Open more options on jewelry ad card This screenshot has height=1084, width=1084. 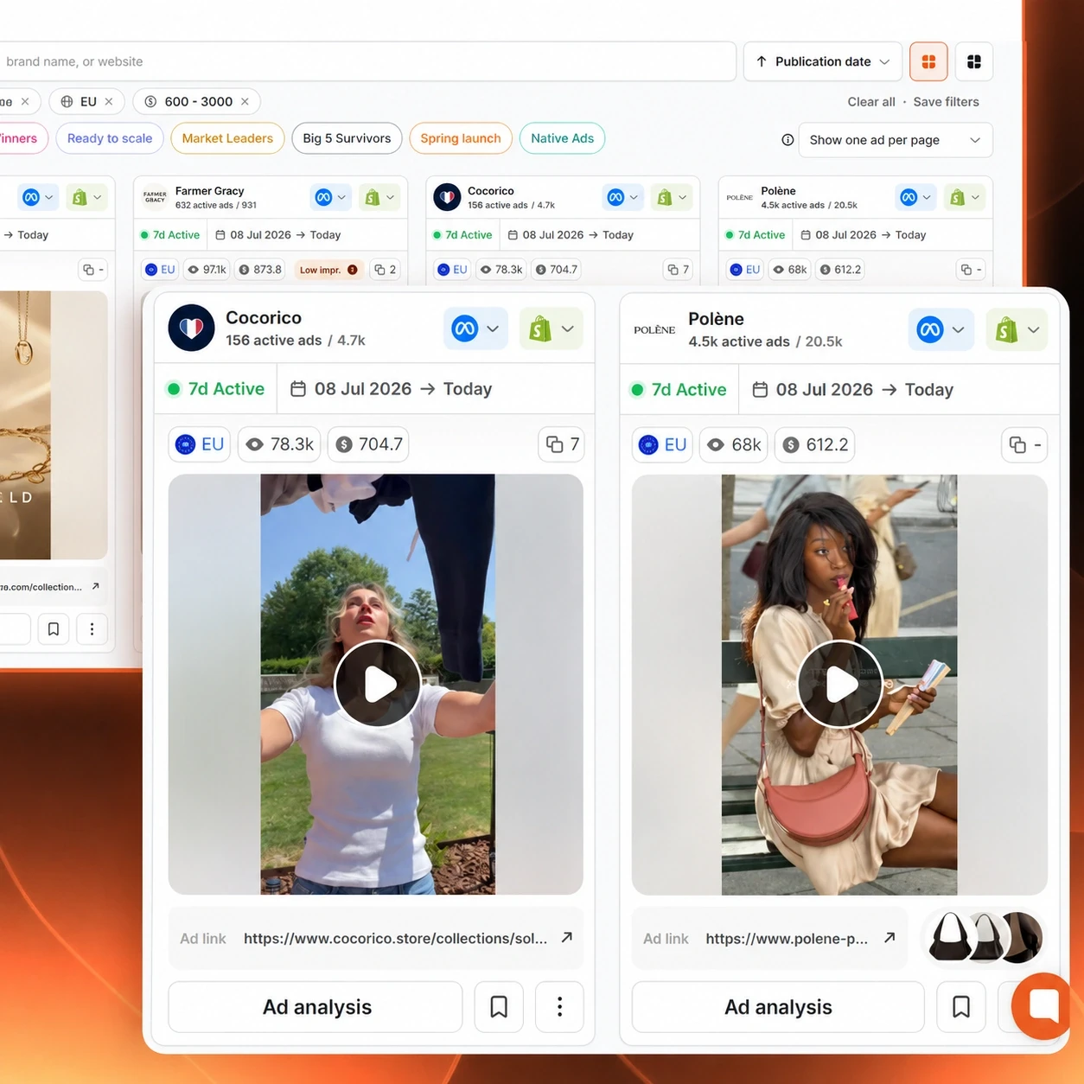(92, 628)
